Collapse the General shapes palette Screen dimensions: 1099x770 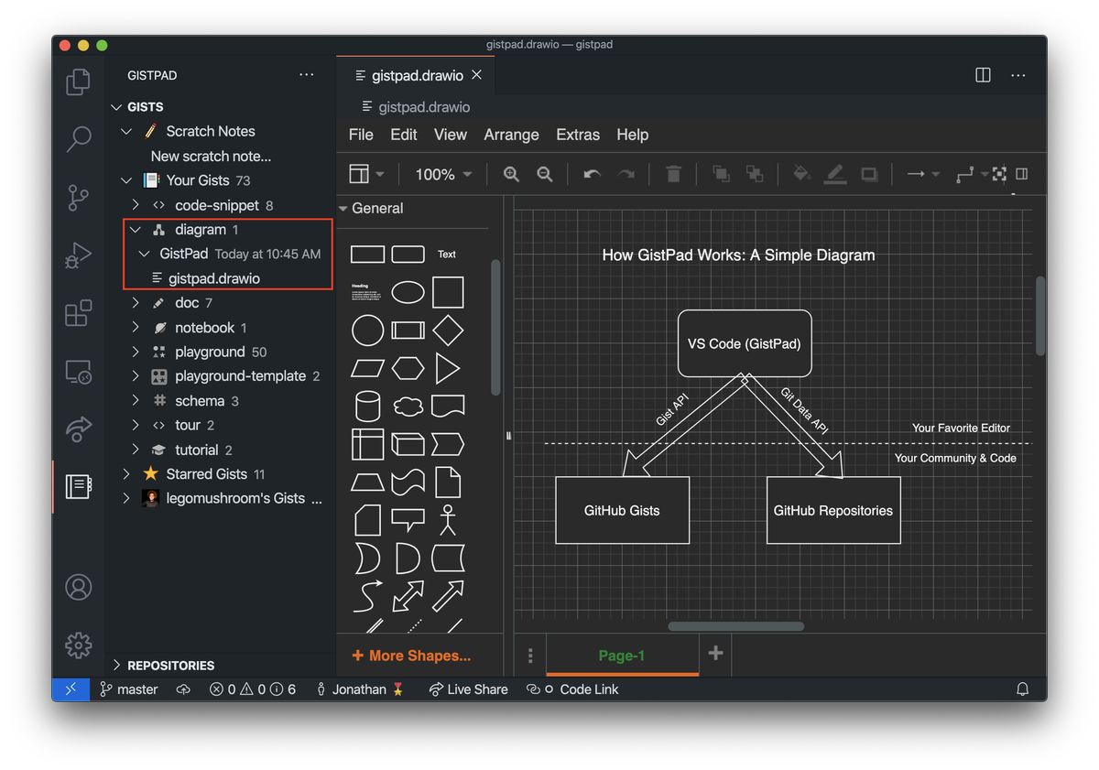(343, 209)
